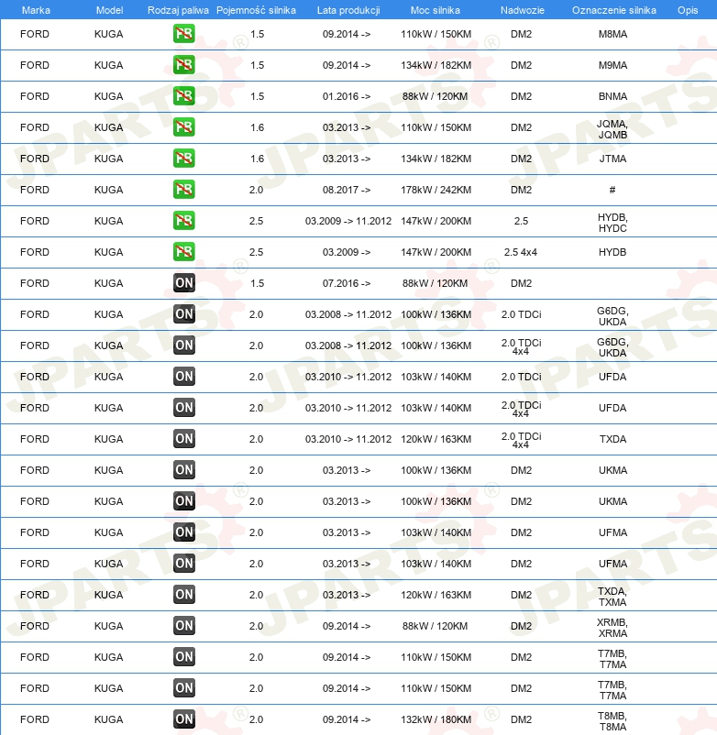Click the M8MA engine code cell

pos(612,34)
